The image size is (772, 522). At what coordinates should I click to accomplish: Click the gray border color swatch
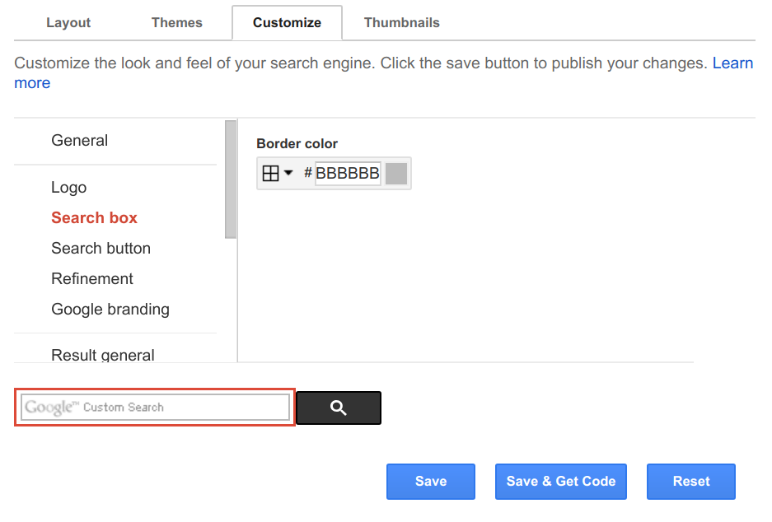tap(395, 173)
